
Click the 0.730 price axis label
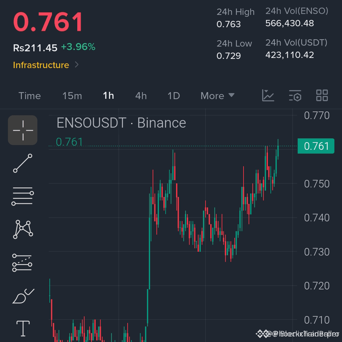click(x=317, y=252)
